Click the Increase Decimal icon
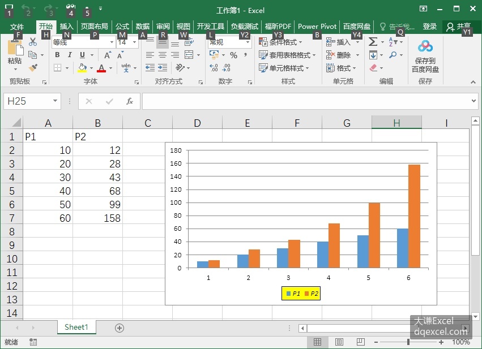This screenshot has height=349, width=482. tap(214, 67)
